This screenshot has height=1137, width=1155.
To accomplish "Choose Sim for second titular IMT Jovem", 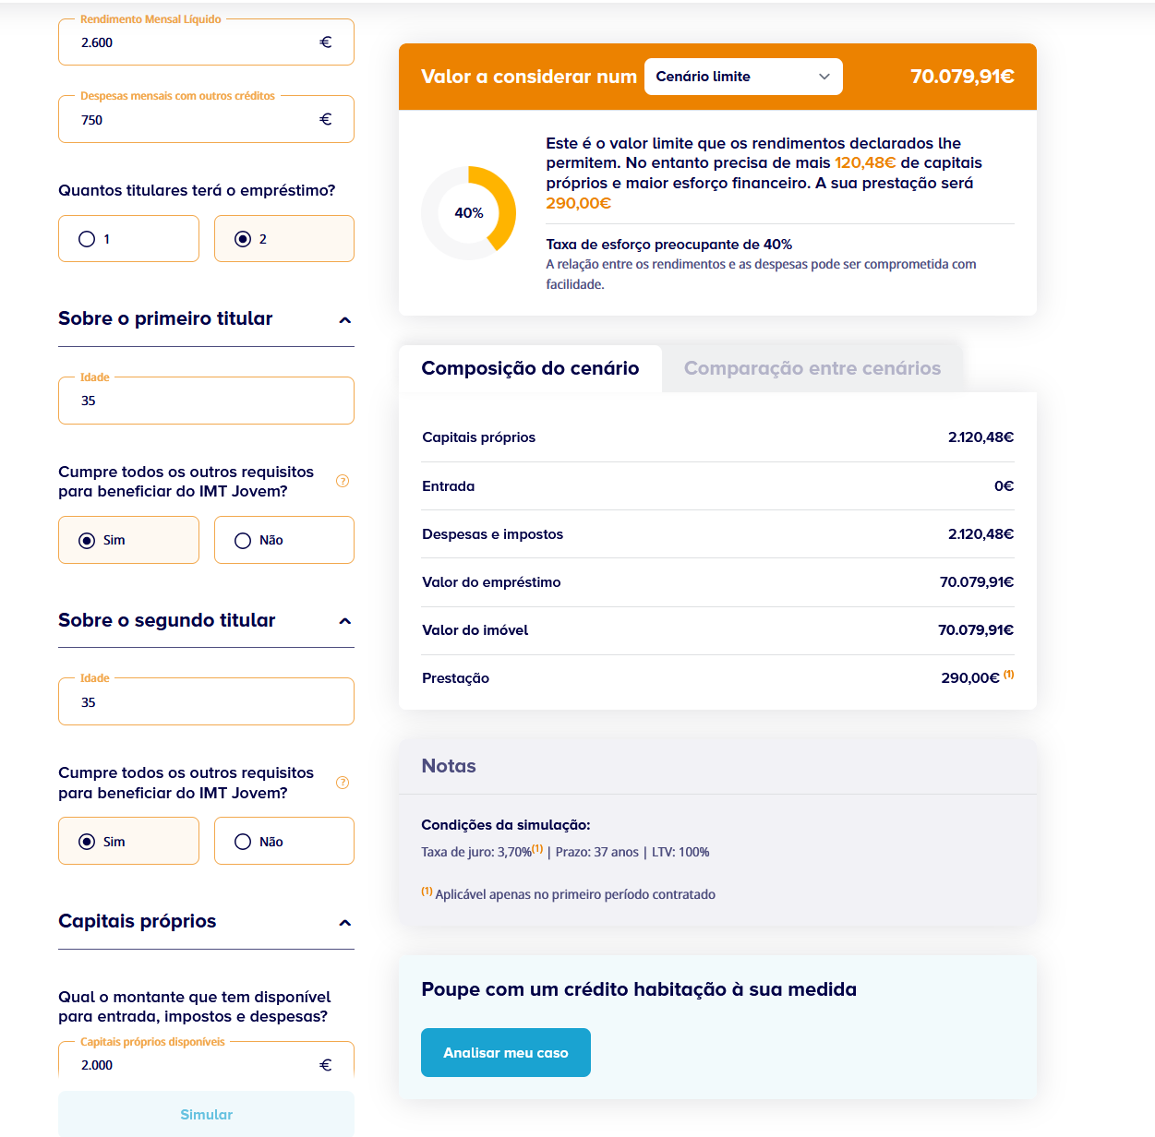I will point(128,841).
